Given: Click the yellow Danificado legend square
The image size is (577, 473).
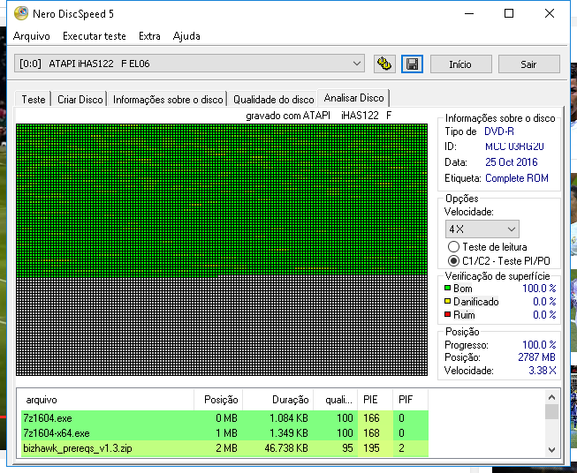Looking at the screenshot, I should click(447, 302).
